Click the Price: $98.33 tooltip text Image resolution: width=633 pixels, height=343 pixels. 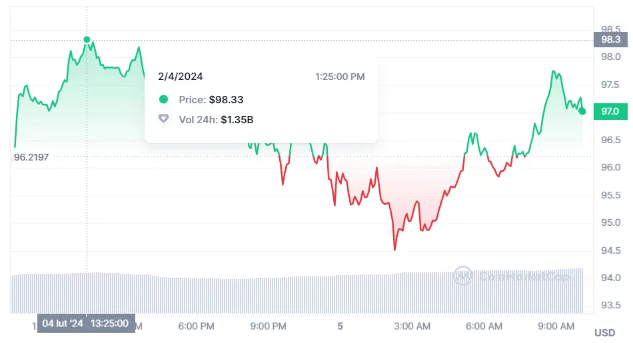tap(211, 100)
